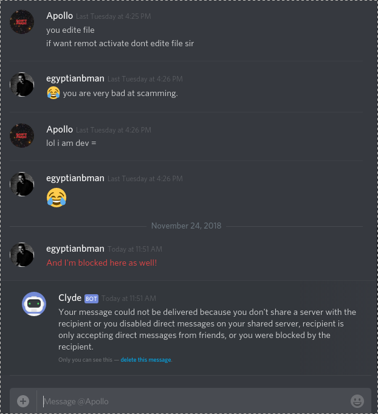Image resolution: width=378 pixels, height=414 pixels.
Task: Click the plus attachment upload icon
Action: (23, 401)
